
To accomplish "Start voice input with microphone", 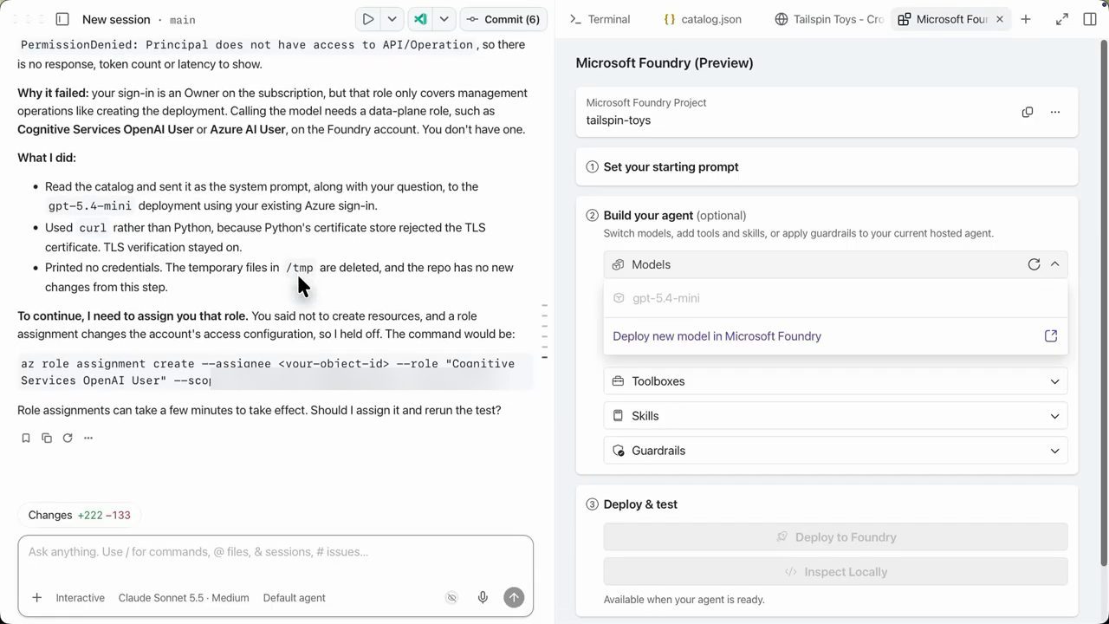I will coord(483,598).
